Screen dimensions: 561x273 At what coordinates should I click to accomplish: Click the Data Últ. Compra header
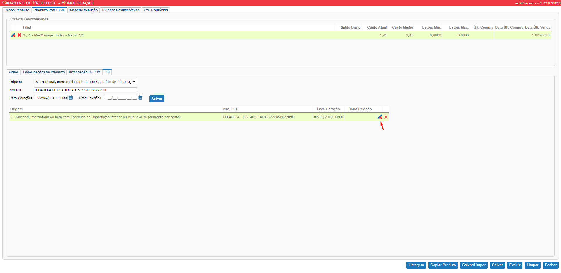pyautogui.click(x=509, y=27)
